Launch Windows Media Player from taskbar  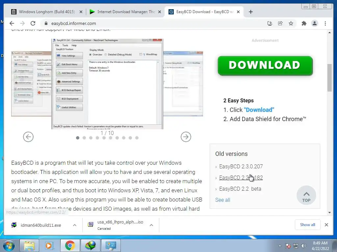point(49,245)
